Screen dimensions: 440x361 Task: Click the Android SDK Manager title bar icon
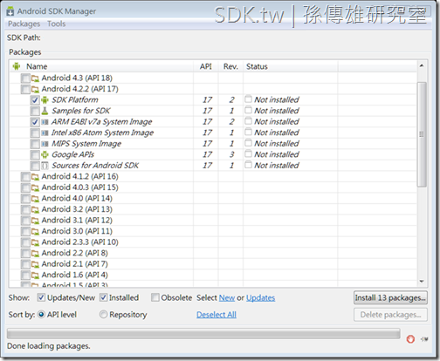(x=10, y=11)
